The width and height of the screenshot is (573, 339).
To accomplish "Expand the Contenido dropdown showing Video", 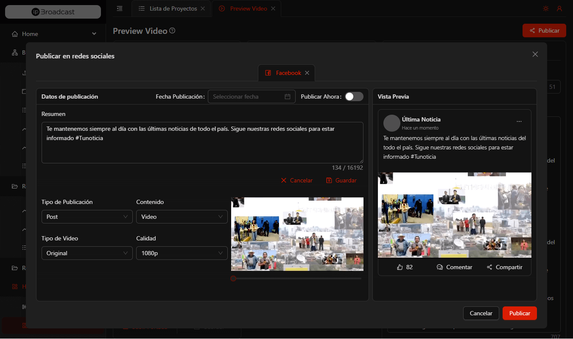I will click(182, 217).
